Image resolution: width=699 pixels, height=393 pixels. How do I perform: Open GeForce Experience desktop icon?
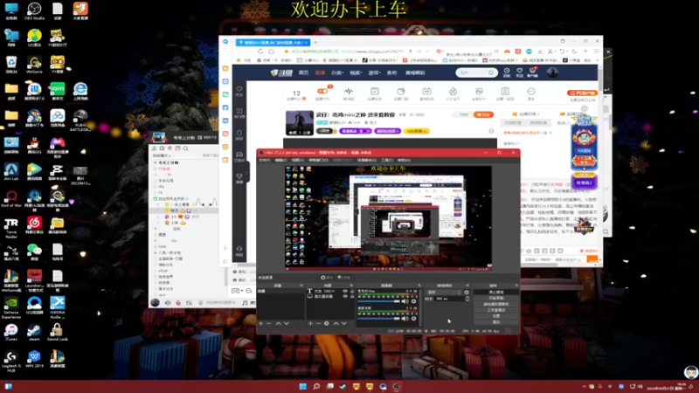[x=11, y=308]
